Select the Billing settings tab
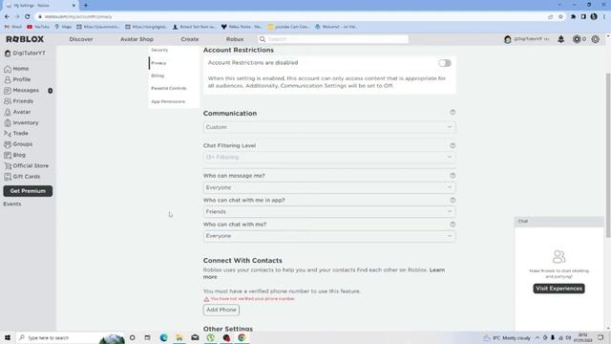 pos(158,75)
